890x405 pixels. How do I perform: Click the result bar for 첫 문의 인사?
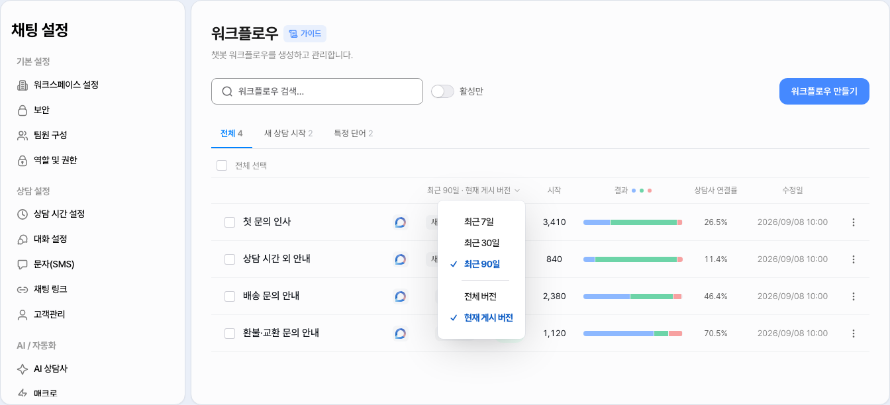632,222
